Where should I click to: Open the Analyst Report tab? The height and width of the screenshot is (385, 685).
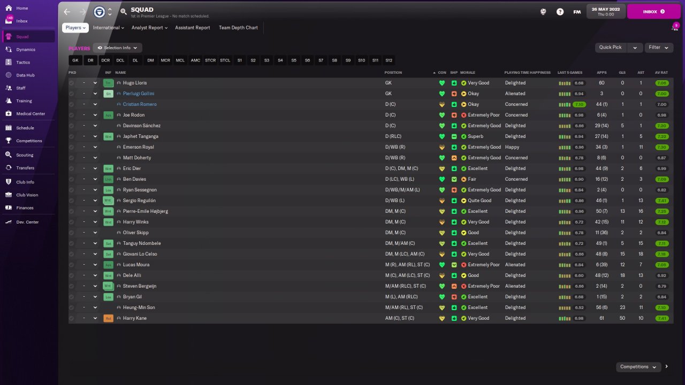(149, 28)
